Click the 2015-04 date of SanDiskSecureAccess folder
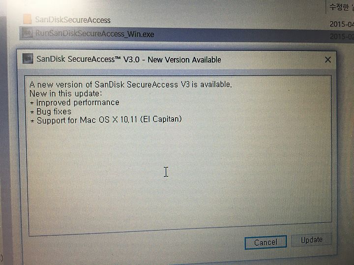Screen dimensions: 354x265 pyautogui.click(x=342, y=24)
